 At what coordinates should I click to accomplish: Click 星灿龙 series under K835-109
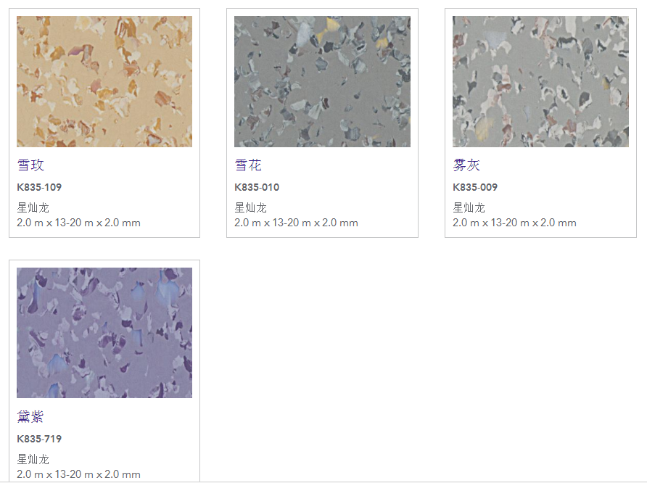pos(33,207)
